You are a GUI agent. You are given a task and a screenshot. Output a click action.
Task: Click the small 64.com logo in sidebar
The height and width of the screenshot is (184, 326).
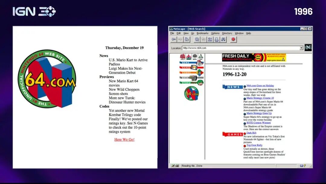191,93
